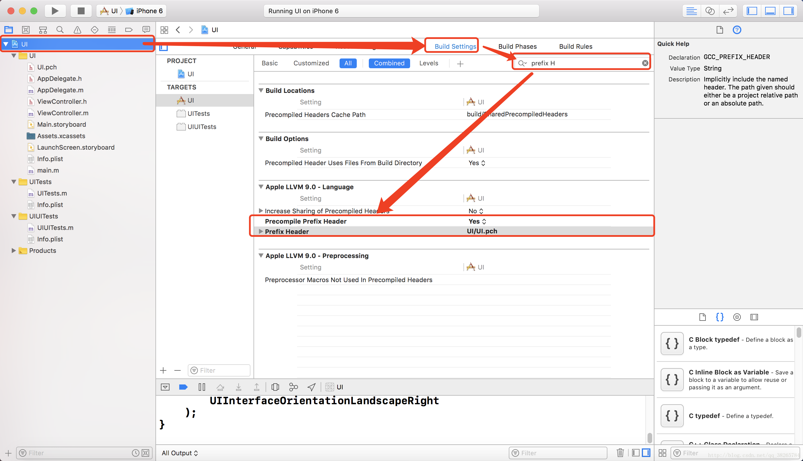
Task: Select the All settings filter button
Action: (348, 63)
